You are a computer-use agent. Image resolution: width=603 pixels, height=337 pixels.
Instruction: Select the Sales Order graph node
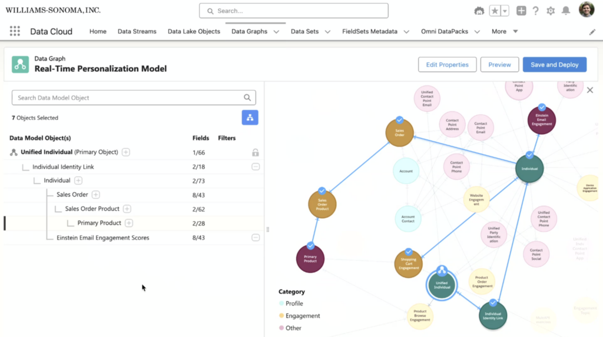[400, 132]
